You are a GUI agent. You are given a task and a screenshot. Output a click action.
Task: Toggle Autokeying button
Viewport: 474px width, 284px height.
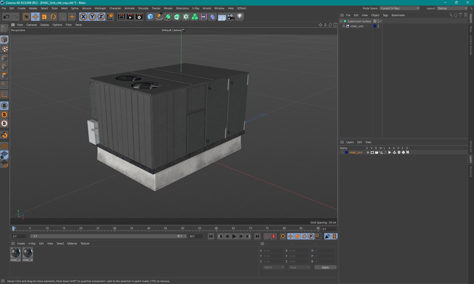pos(274,236)
